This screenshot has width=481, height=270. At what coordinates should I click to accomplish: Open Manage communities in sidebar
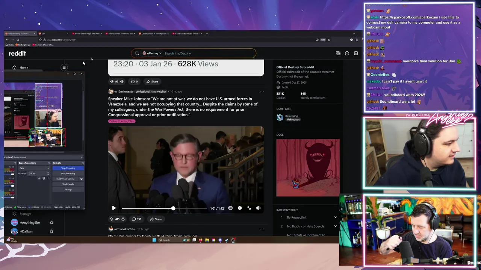click(25, 214)
